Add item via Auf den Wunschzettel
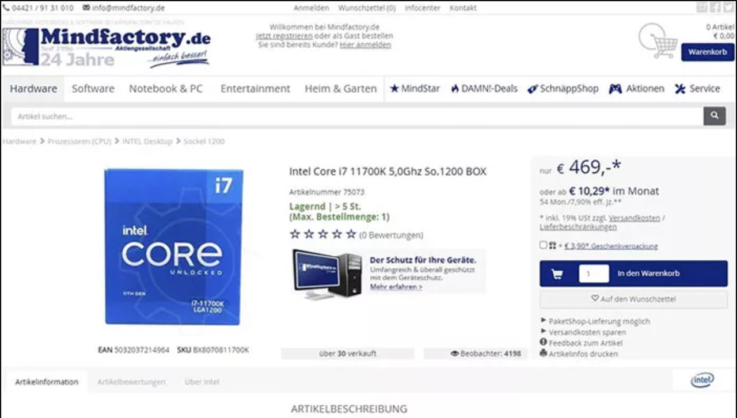 633,299
